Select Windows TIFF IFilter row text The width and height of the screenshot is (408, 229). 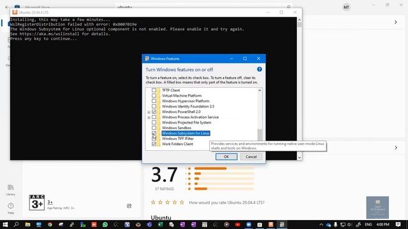[178, 139]
